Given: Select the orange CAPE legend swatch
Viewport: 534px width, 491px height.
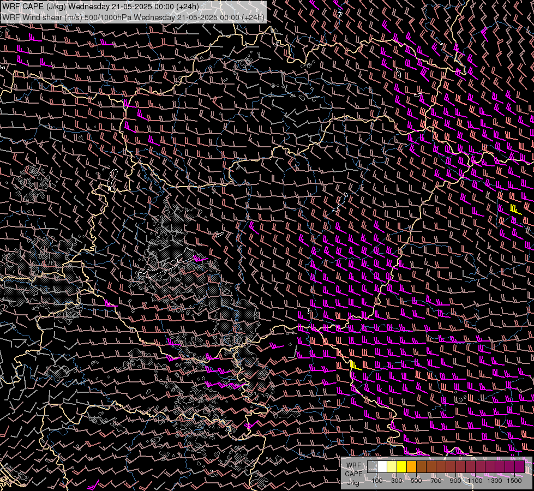Looking at the screenshot, I should pyautogui.click(x=412, y=466).
